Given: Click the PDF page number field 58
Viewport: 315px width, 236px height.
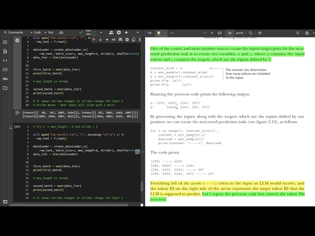Looking at the screenshot, I should coord(230,33).
